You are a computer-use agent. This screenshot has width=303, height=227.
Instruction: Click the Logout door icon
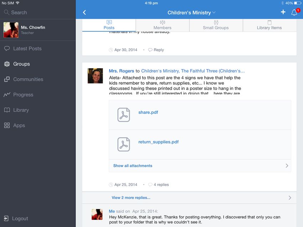tap(6, 218)
